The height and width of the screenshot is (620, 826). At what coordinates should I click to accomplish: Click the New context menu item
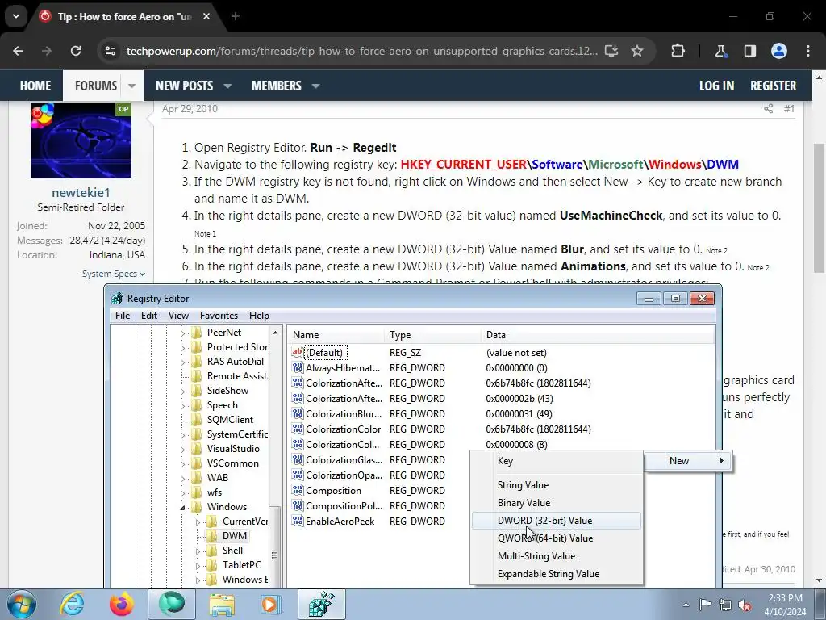[x=688, y=461]
